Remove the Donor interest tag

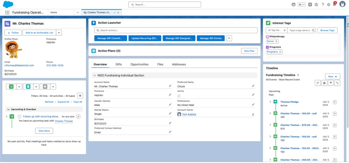276,41
